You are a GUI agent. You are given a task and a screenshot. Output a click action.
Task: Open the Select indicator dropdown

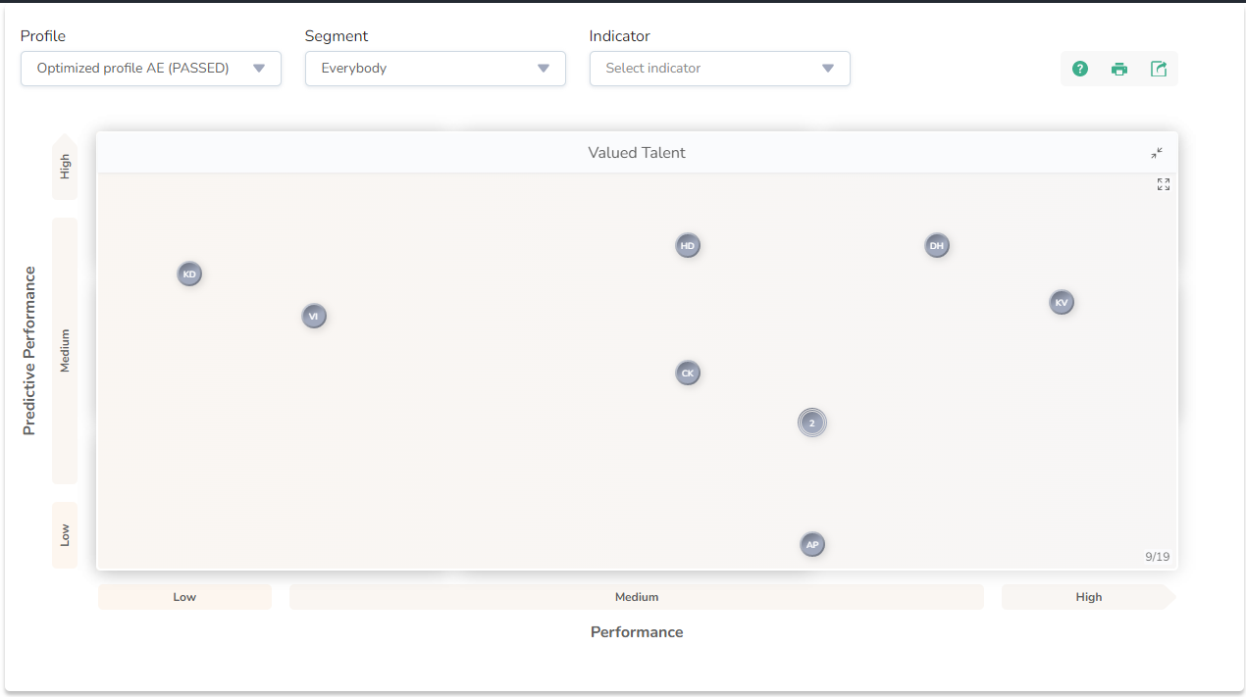(720, 69)
